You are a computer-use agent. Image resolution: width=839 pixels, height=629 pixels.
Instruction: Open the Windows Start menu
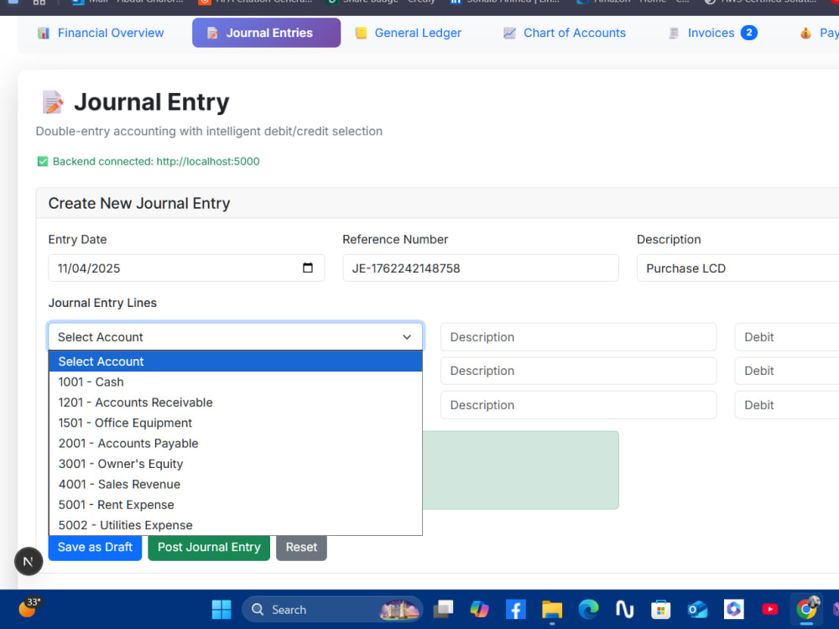[221, 609]
